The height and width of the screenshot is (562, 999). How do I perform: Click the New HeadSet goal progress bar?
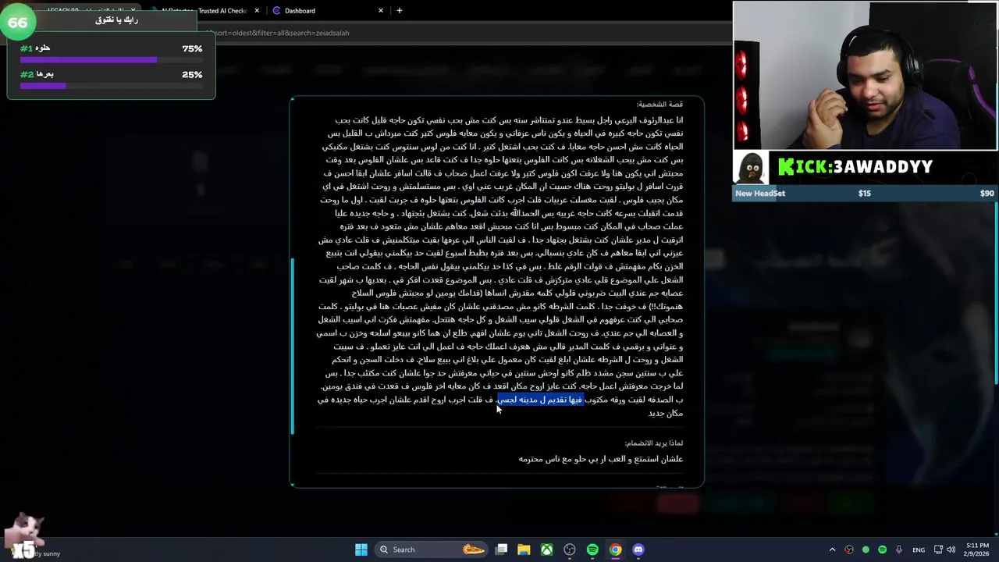click(865, 193)
